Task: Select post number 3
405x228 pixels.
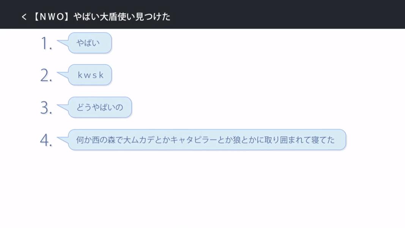Action: [46, 108]
